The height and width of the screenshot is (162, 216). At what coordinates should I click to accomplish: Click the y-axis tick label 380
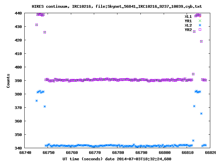click(18, 94)
